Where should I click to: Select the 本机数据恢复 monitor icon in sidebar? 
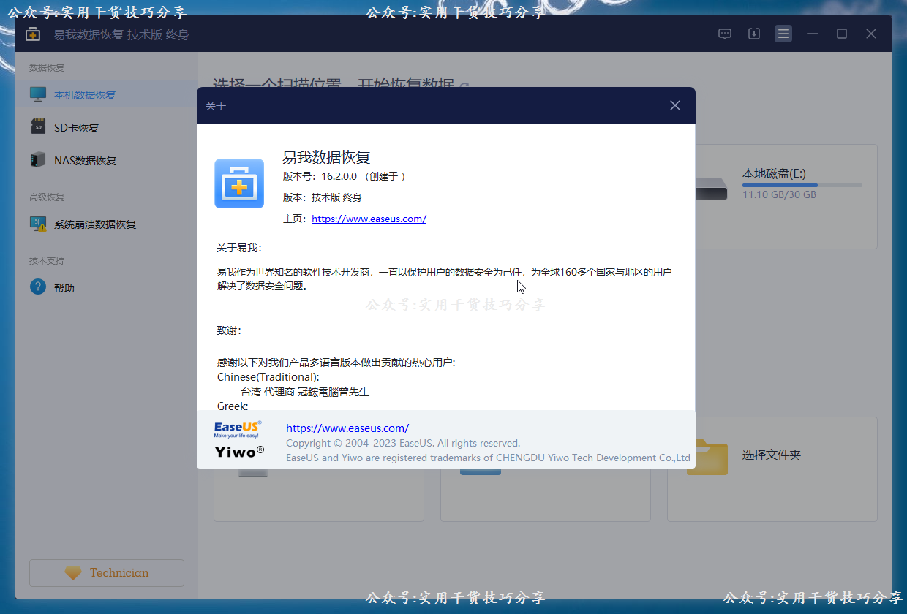(37, 94)
